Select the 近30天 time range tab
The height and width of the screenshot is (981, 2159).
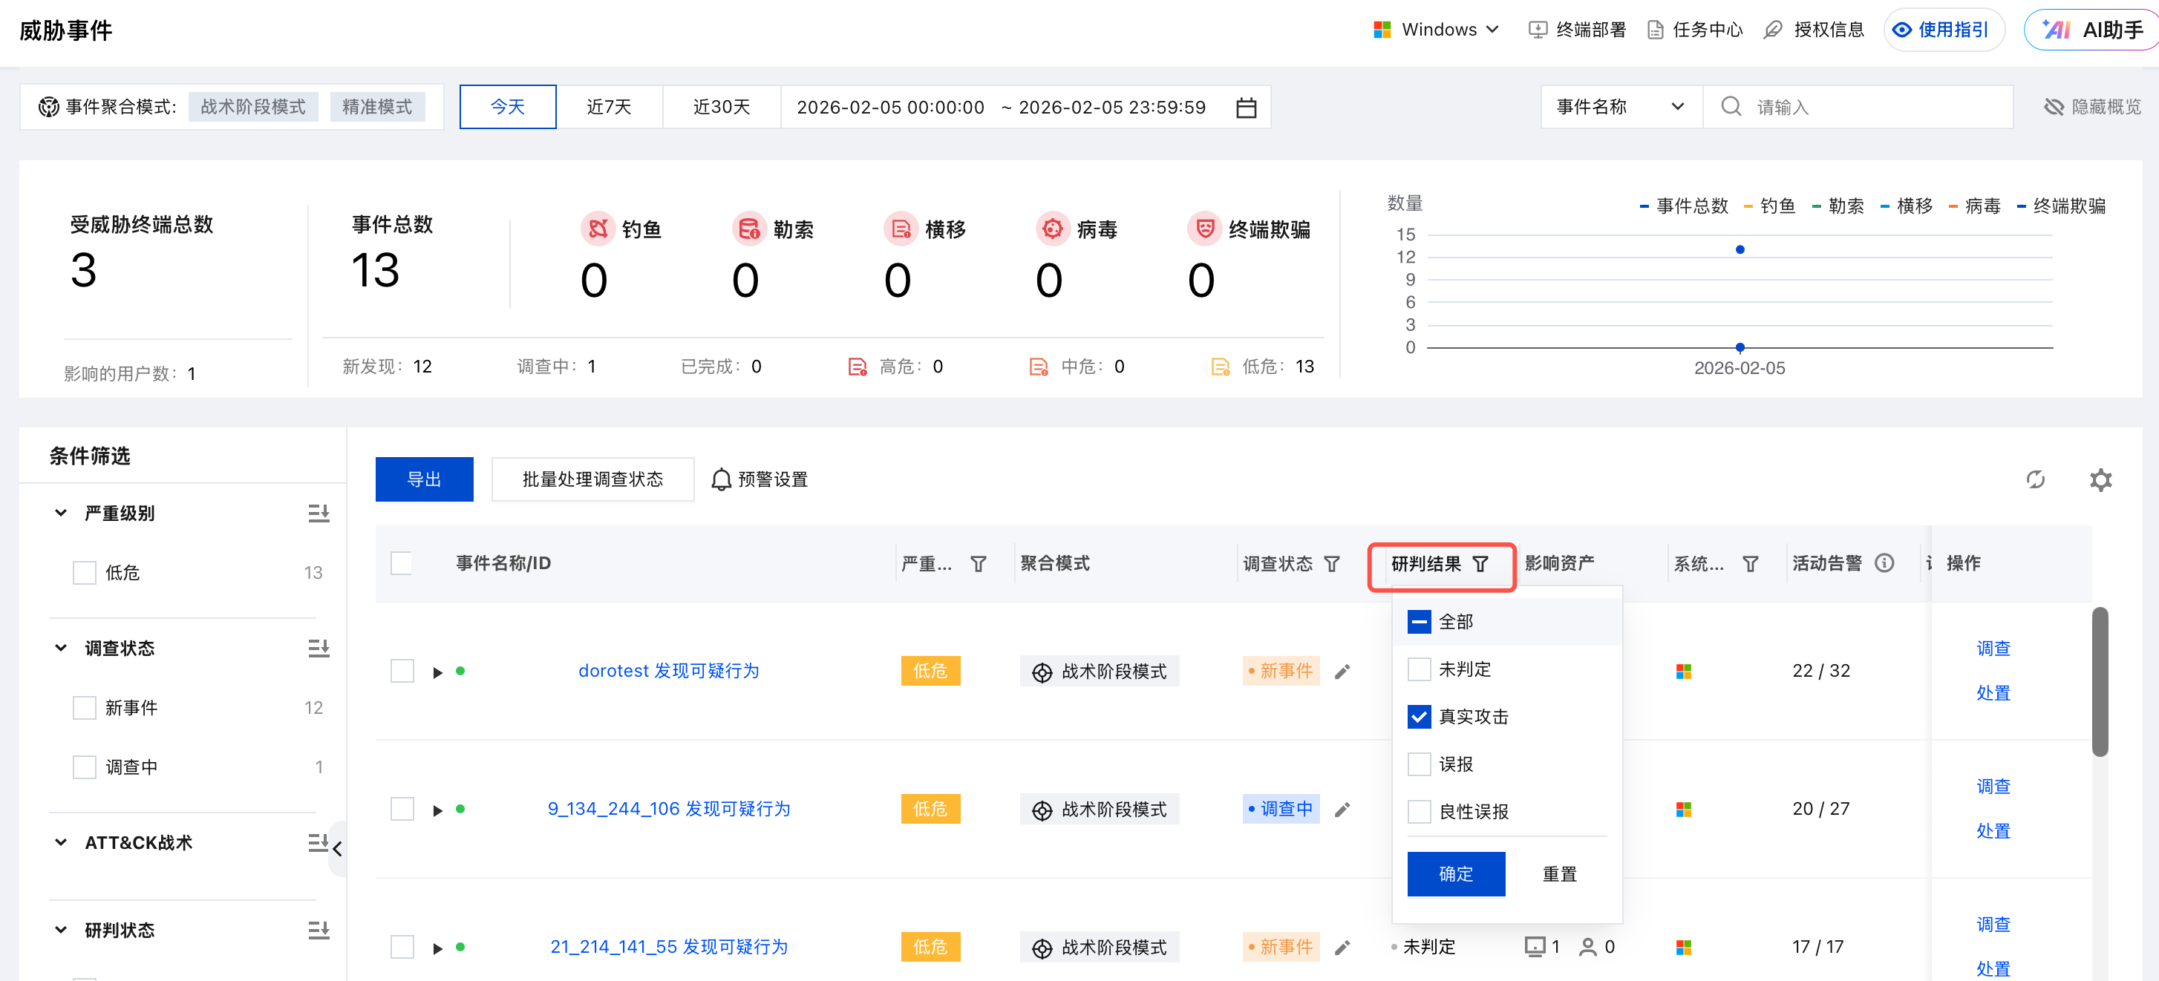pyautogui.click(x=721, y=108)
